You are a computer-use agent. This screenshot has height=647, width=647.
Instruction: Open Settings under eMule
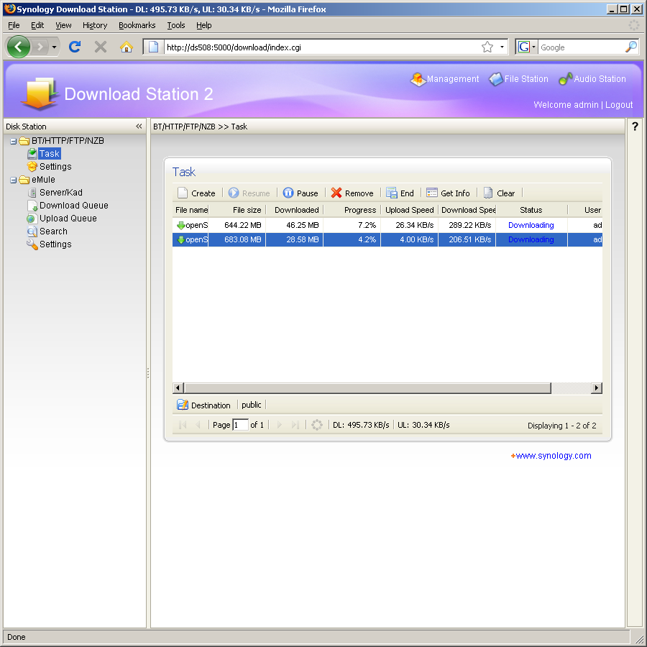pyautogui.click(x=55, y=244)
